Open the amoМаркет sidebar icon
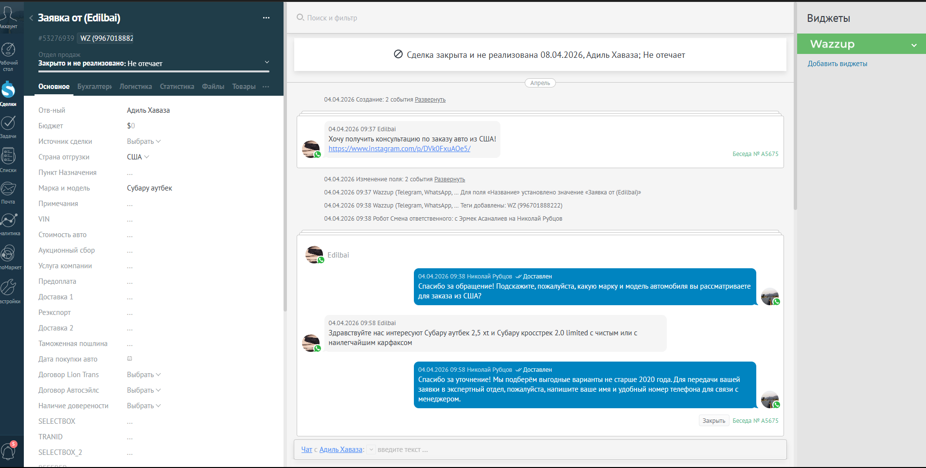This screenshot has width=926, height=468. tap(8, 253)
